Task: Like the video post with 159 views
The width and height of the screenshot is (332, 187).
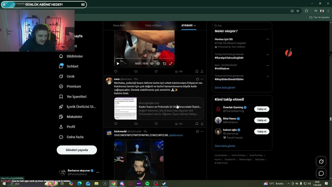Action: 156,71
